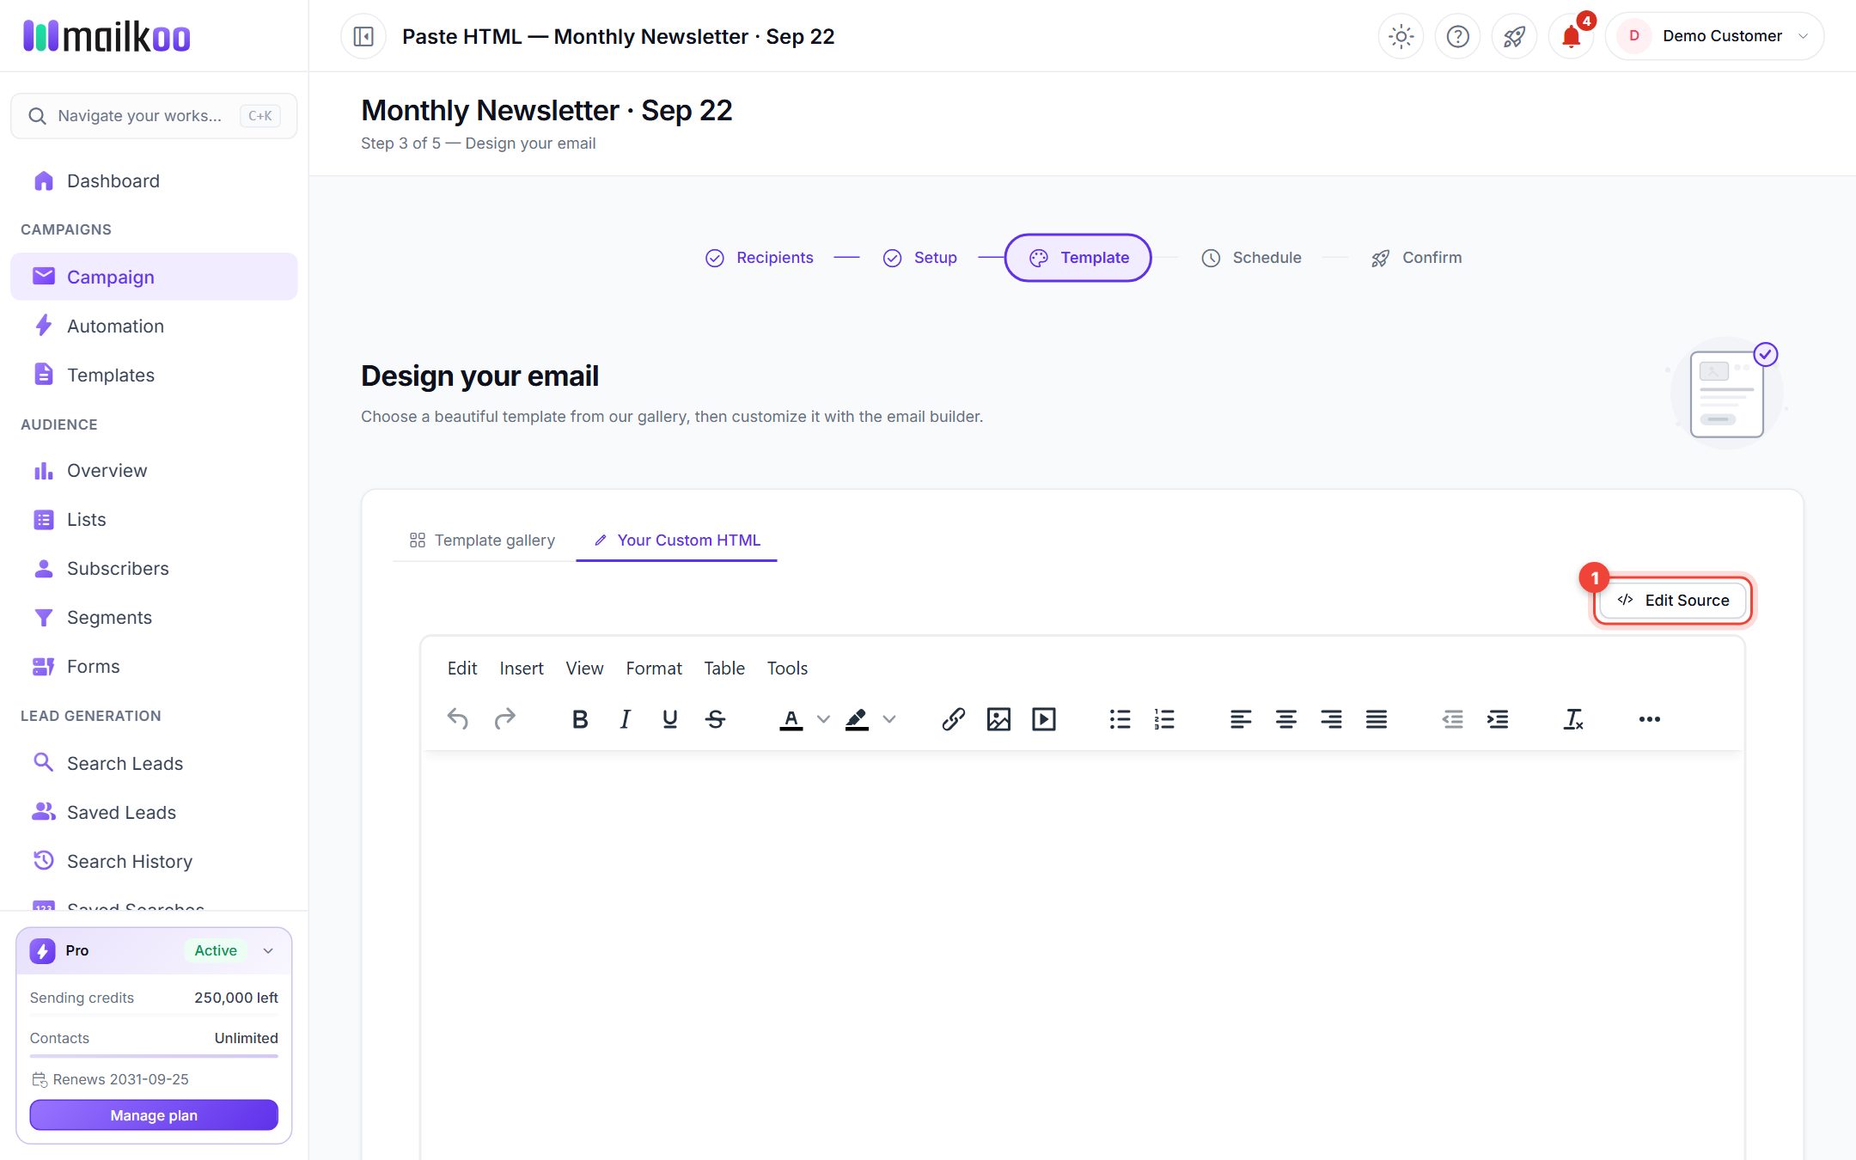This screenshot has width=1856, height=1160.
Task: Justify the text alignment
Action: click(x=1377, y=719)
